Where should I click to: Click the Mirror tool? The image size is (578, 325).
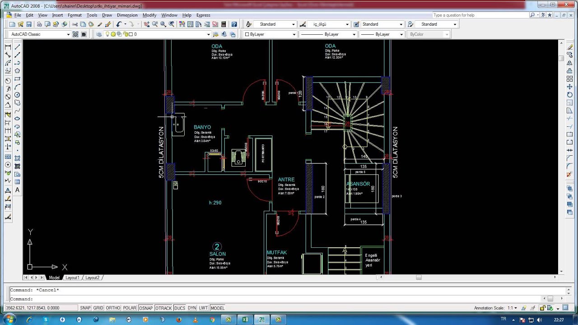click(569, 63)
